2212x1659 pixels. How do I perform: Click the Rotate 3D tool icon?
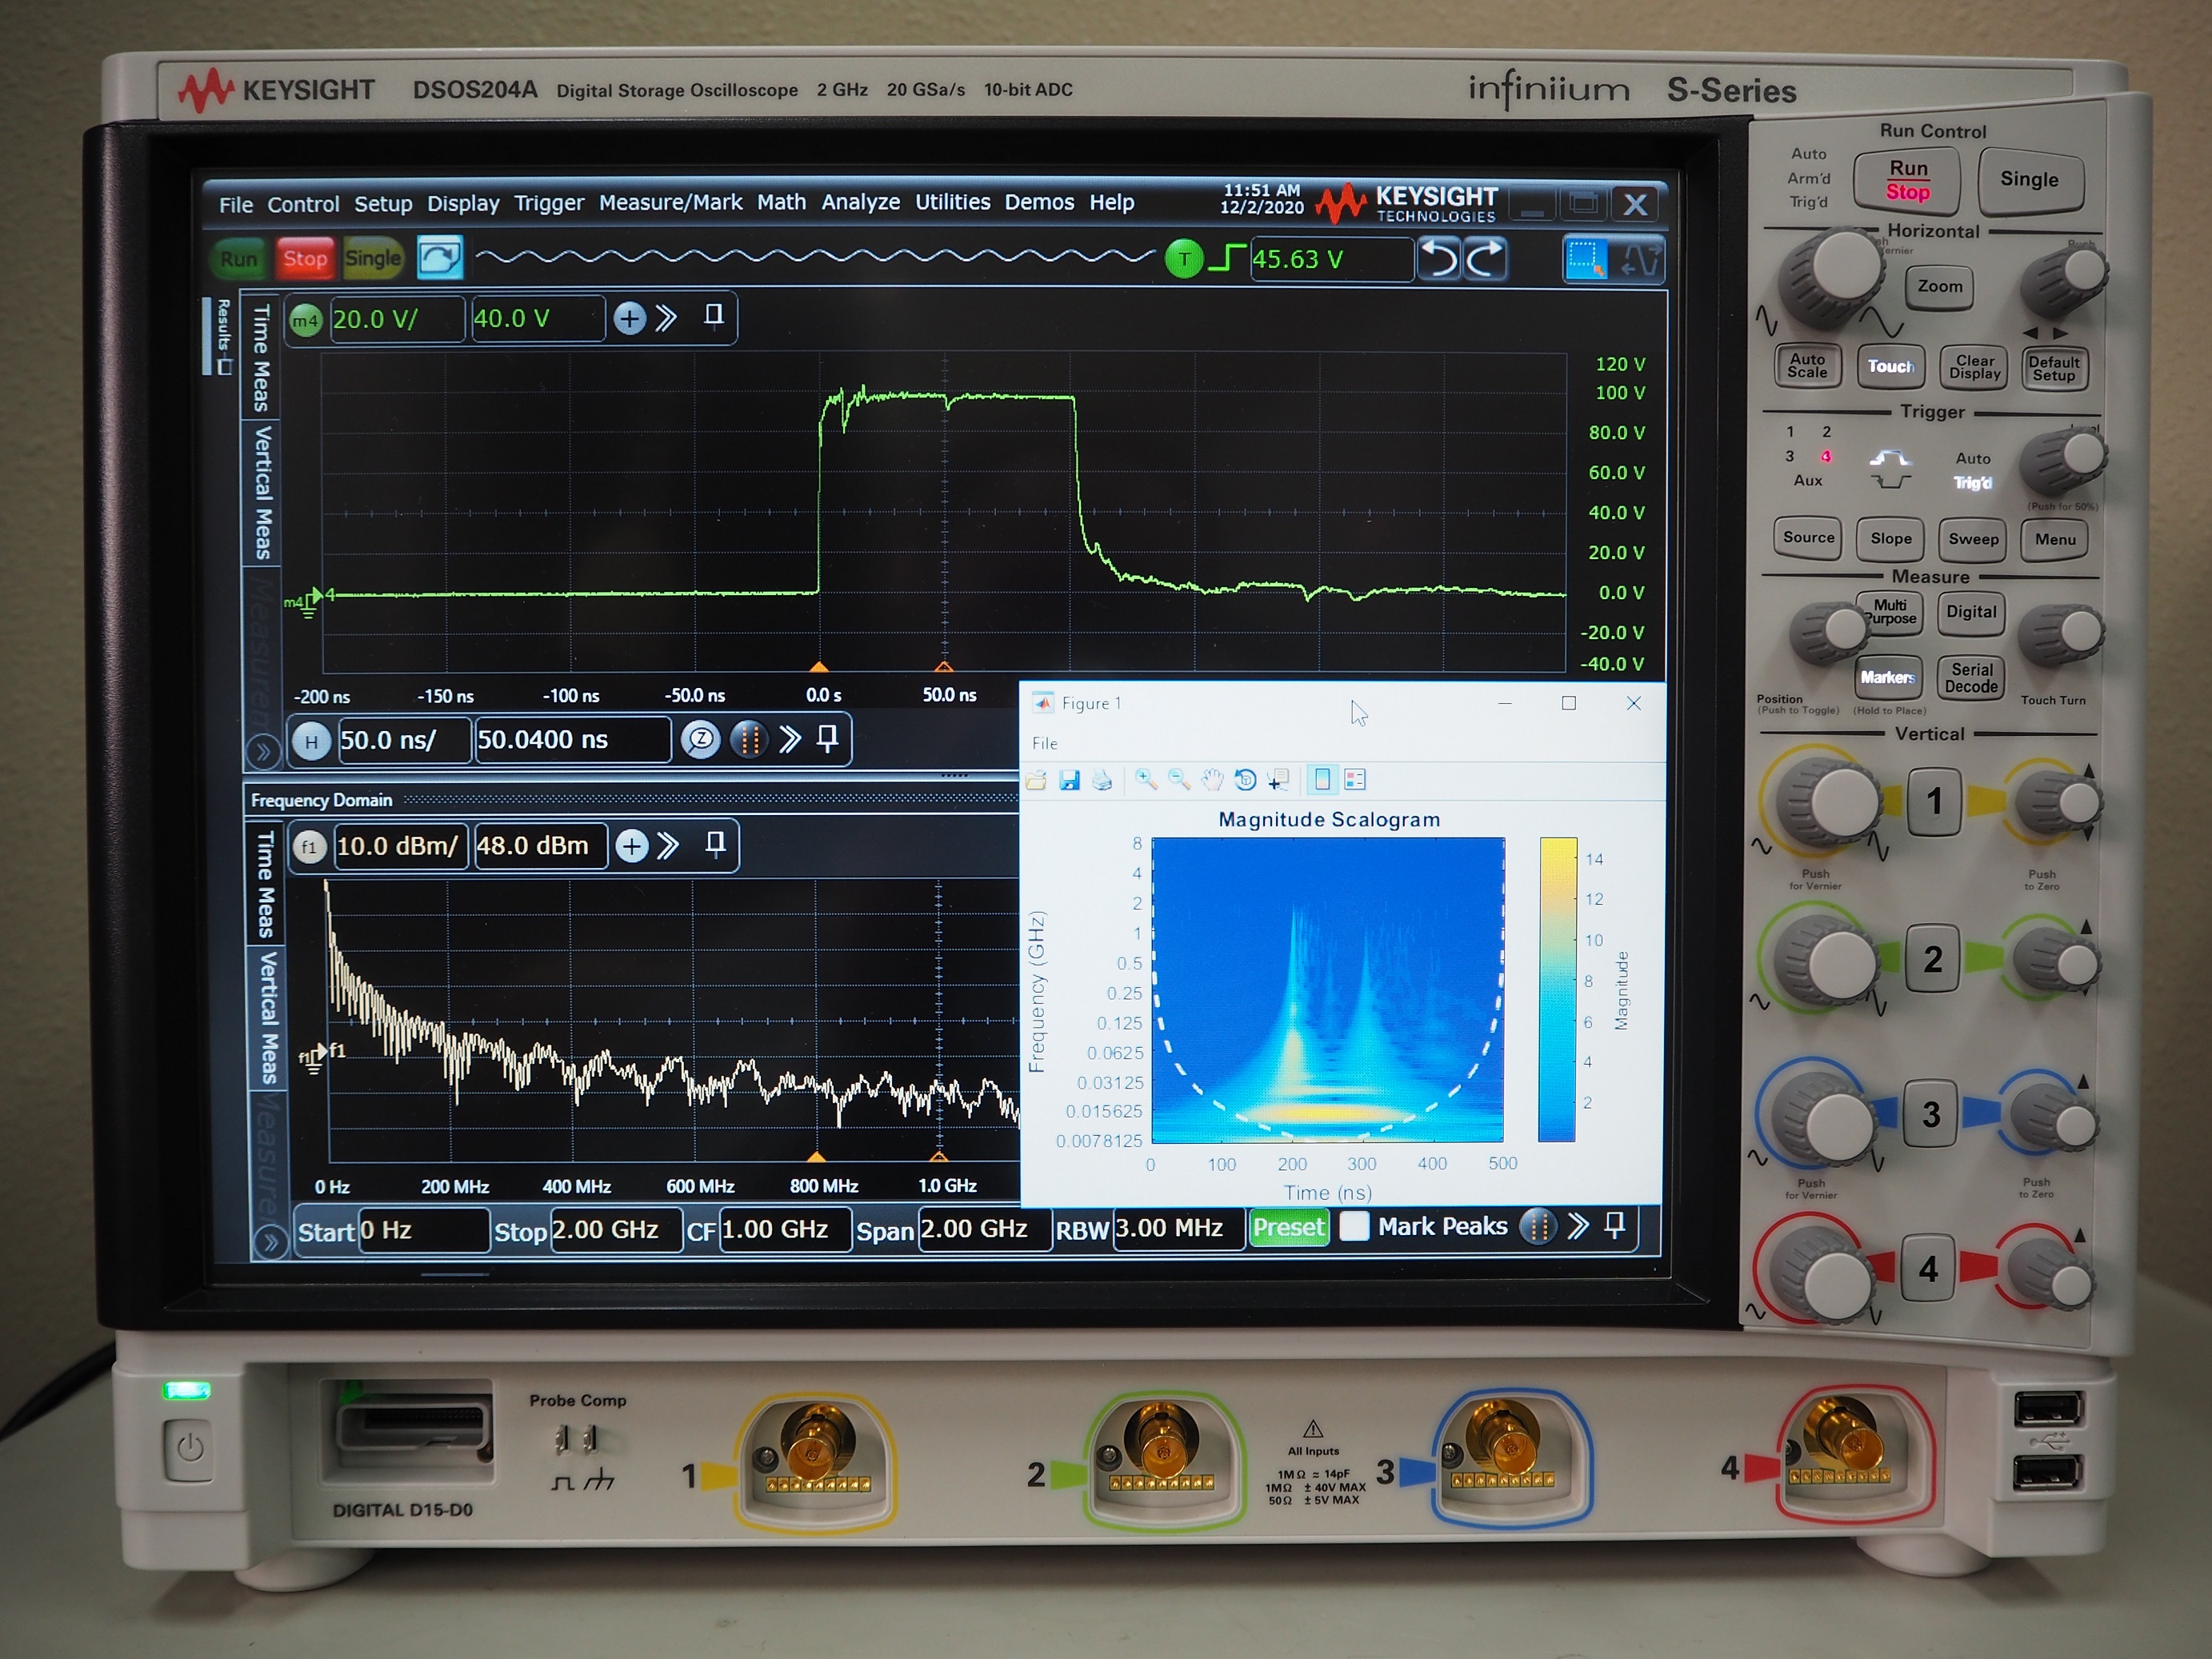coord(1245,780)
